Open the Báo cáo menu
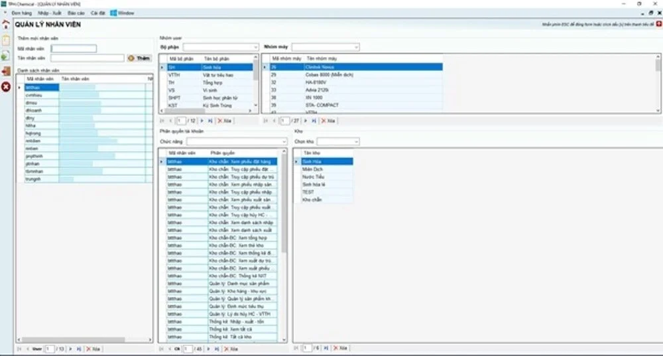The image size is (663, 356). coord(76,13)
